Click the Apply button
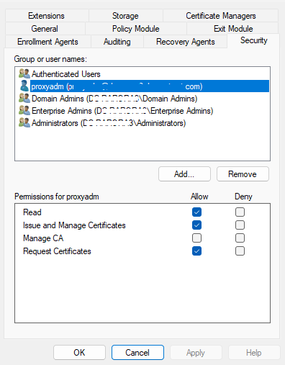 pos(196,353)
